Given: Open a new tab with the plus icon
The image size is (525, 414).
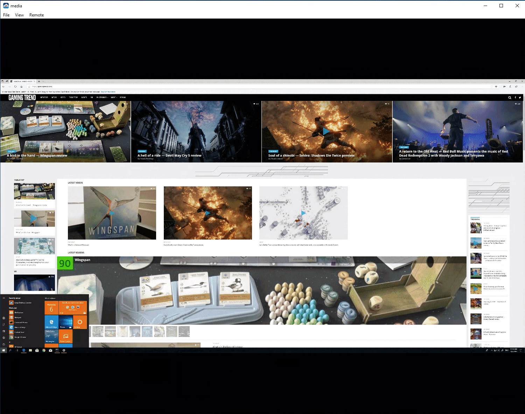Looking at the screenshot, I should (x=39, y=81).
